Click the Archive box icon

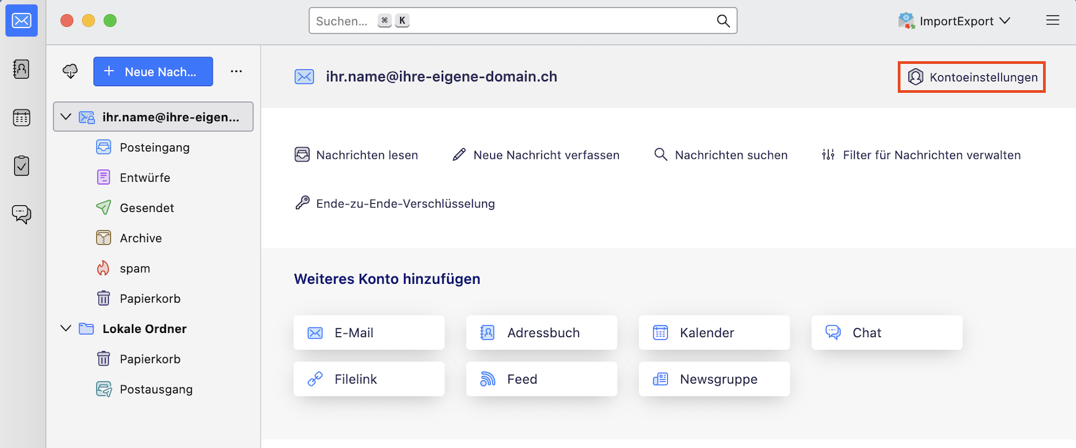(104, 238)
